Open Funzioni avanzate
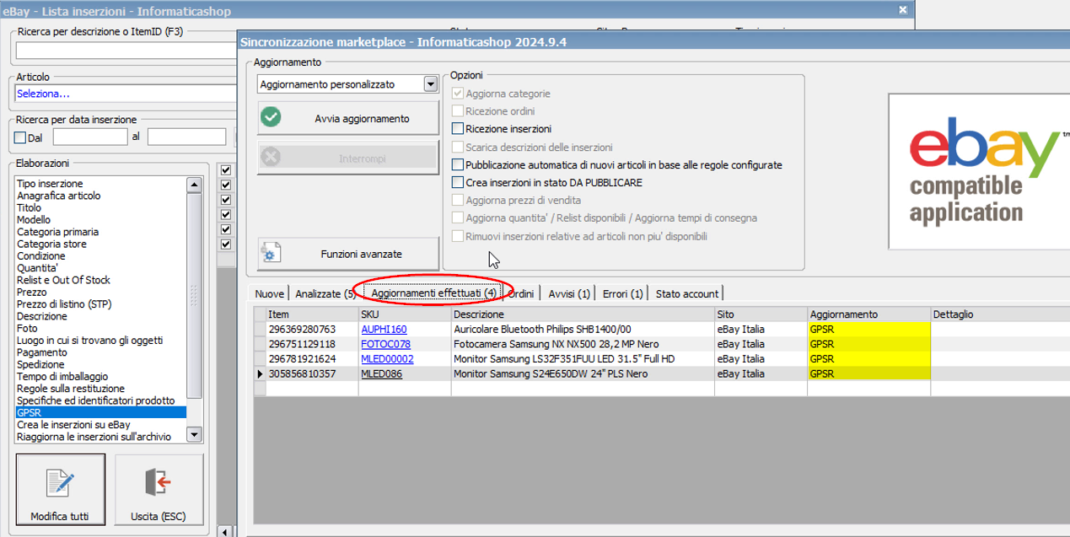 click(348, 254)
